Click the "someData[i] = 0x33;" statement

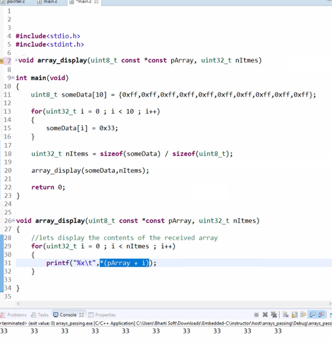point(82,128)
